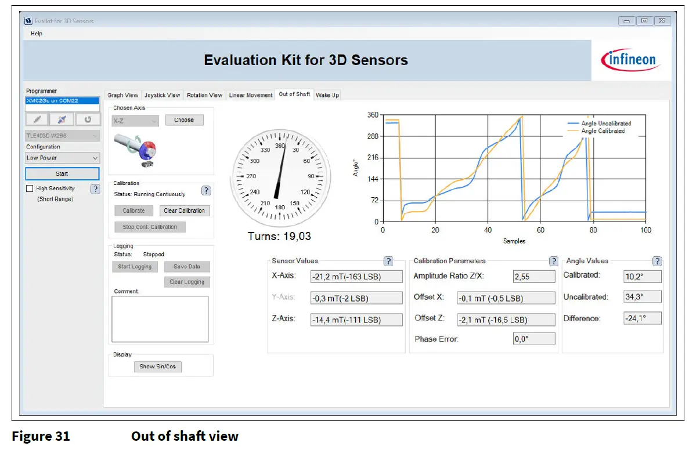Click inside the Comment text field
Viewport: 689px width, 450px height.
[x=161, y=319]
